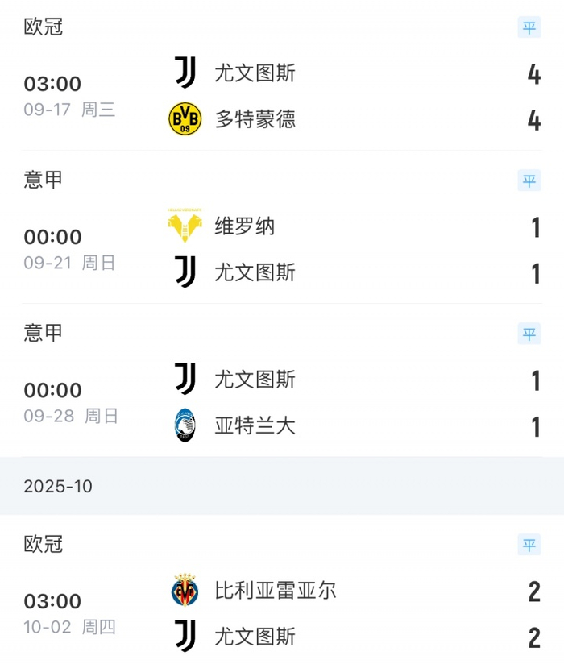Tap the 平 badge on the Atalanta match
The width and height of the screenshot is (564, 664).
529,334
